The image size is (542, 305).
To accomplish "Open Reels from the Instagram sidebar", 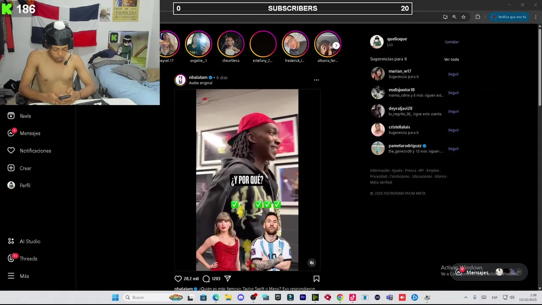I will coord(19,116).
